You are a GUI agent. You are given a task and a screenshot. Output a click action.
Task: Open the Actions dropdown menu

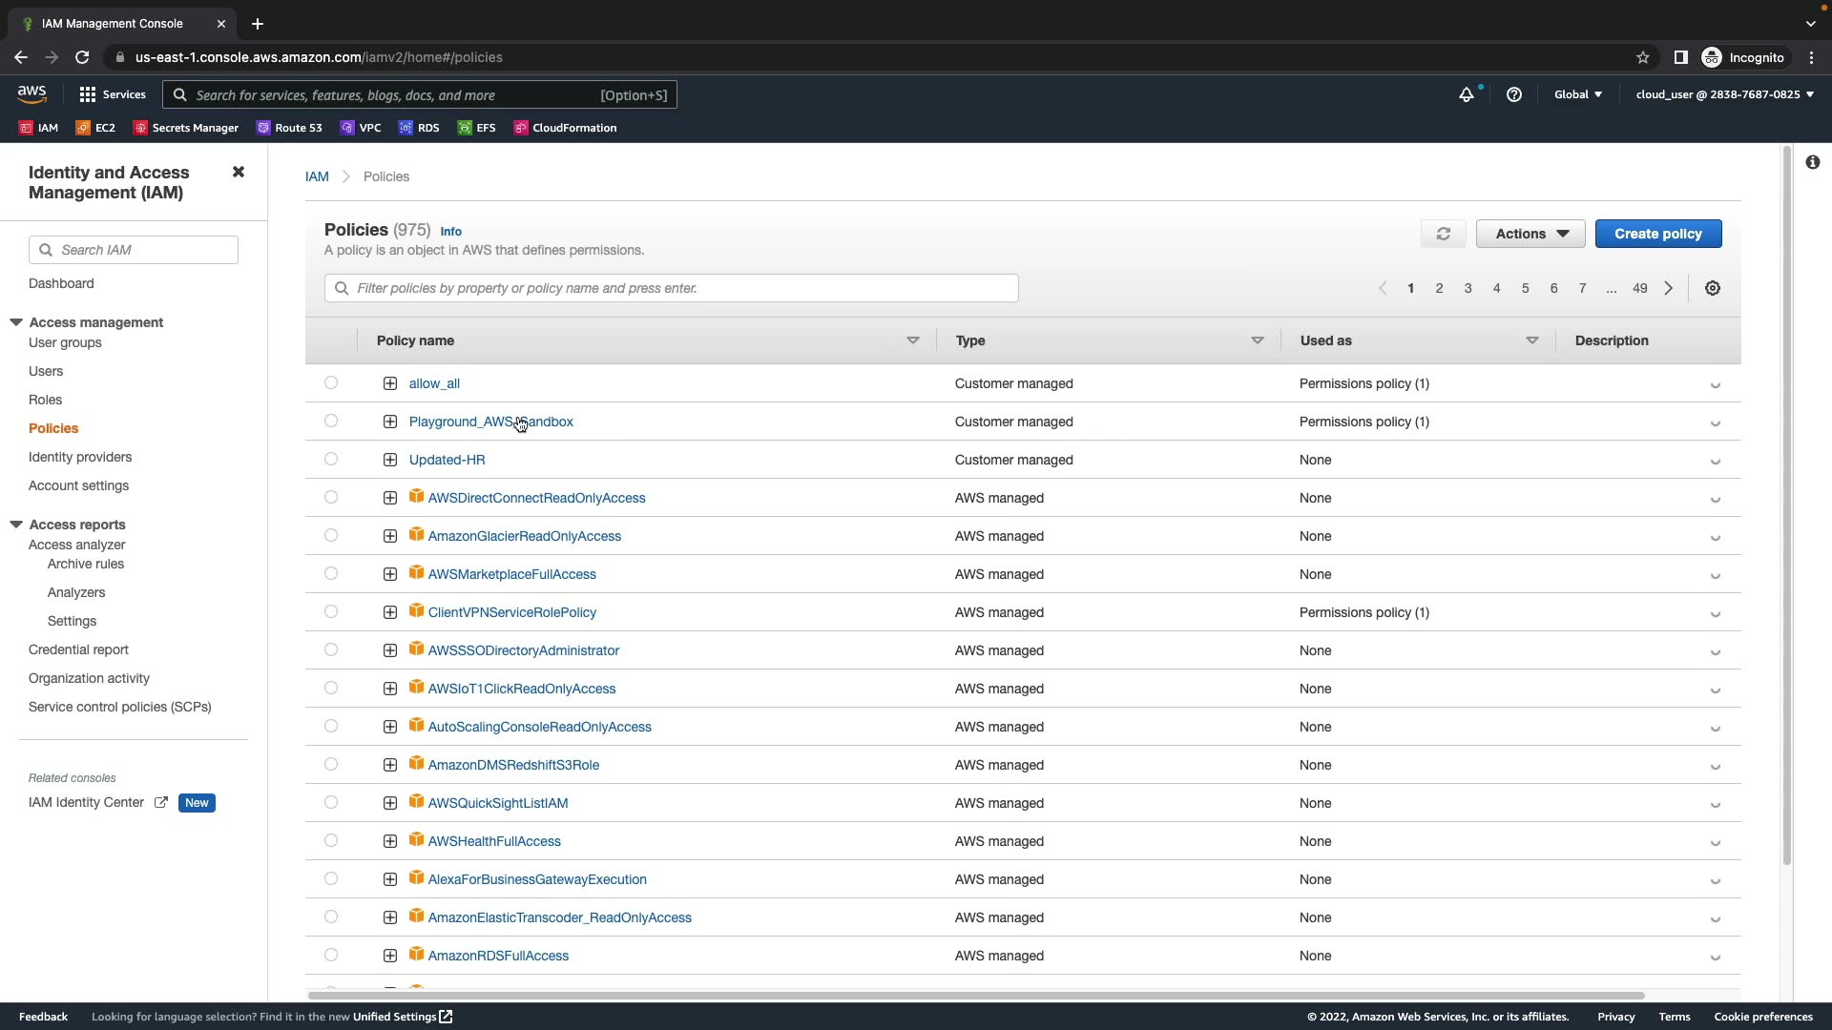tap(1530, 234)
